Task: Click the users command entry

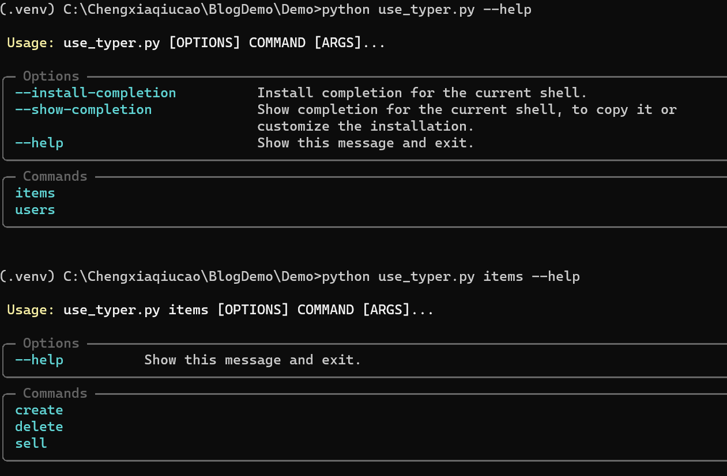Action: click(35, 210)
